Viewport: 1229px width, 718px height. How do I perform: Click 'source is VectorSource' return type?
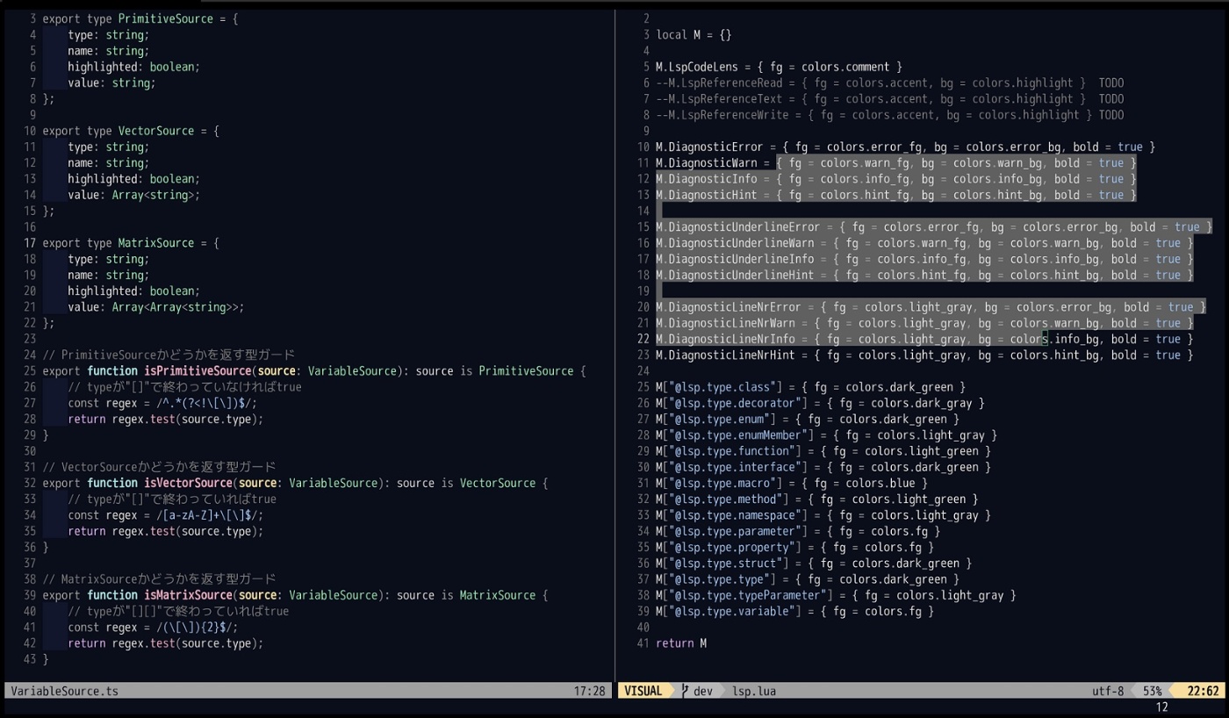pos(466,484)
